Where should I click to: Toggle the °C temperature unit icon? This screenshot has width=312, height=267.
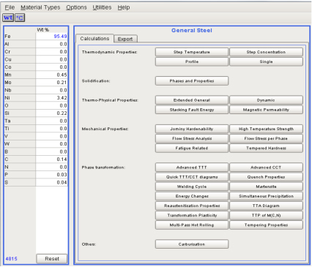[x=20, y=18]
